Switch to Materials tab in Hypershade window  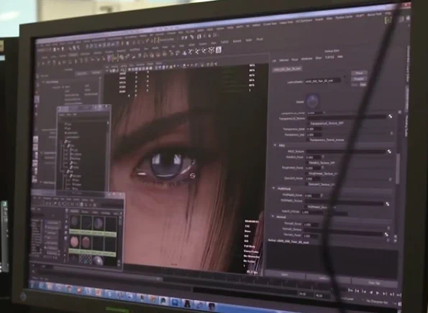[74, 211]
